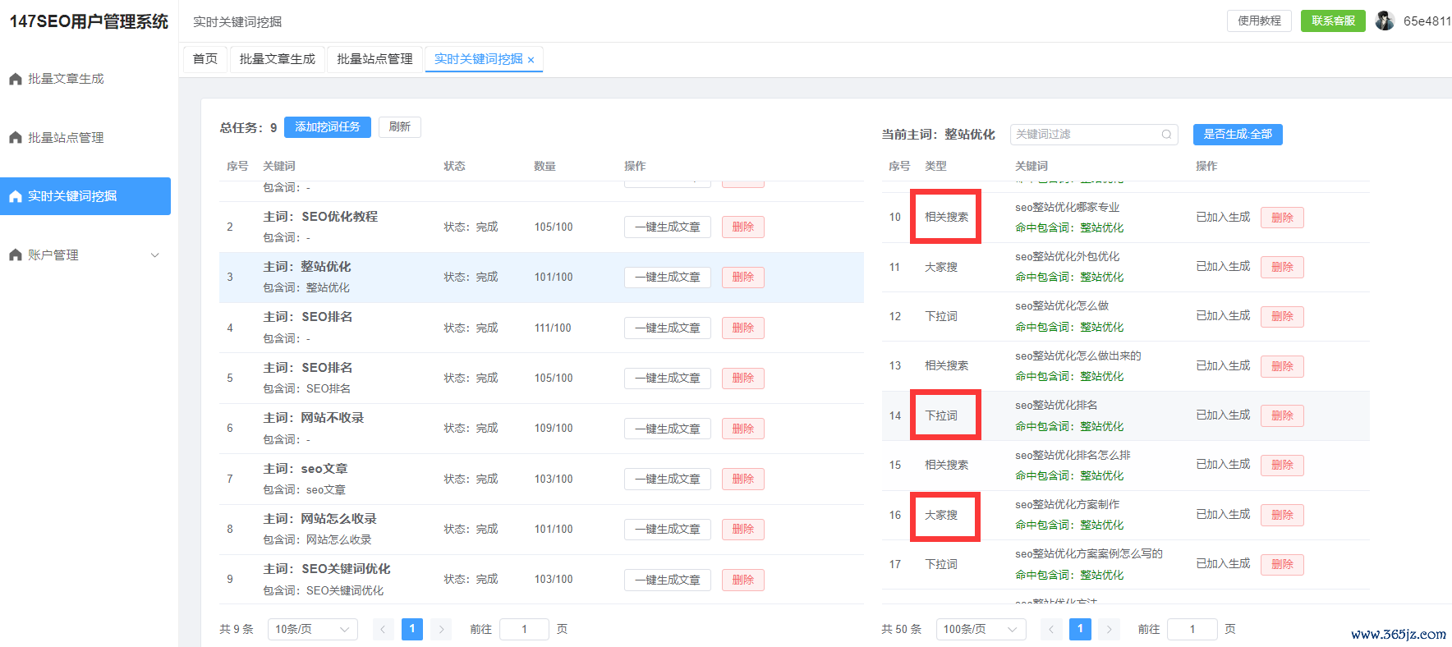Click 一键生成文章 for seo文章 row
The width and height of the screenshot is (1452, 647).
click(x=668, y=480)
